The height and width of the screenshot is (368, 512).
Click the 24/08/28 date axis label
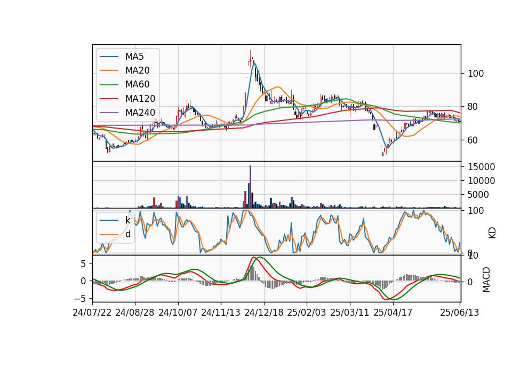coord(135,313)
